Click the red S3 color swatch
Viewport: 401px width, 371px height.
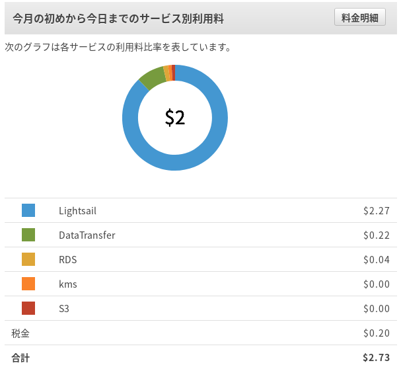tap(28, 308)
